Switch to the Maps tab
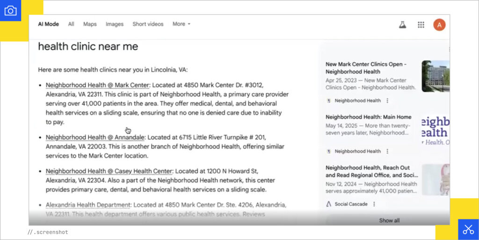The image size is (479, 240). (90, 24)
